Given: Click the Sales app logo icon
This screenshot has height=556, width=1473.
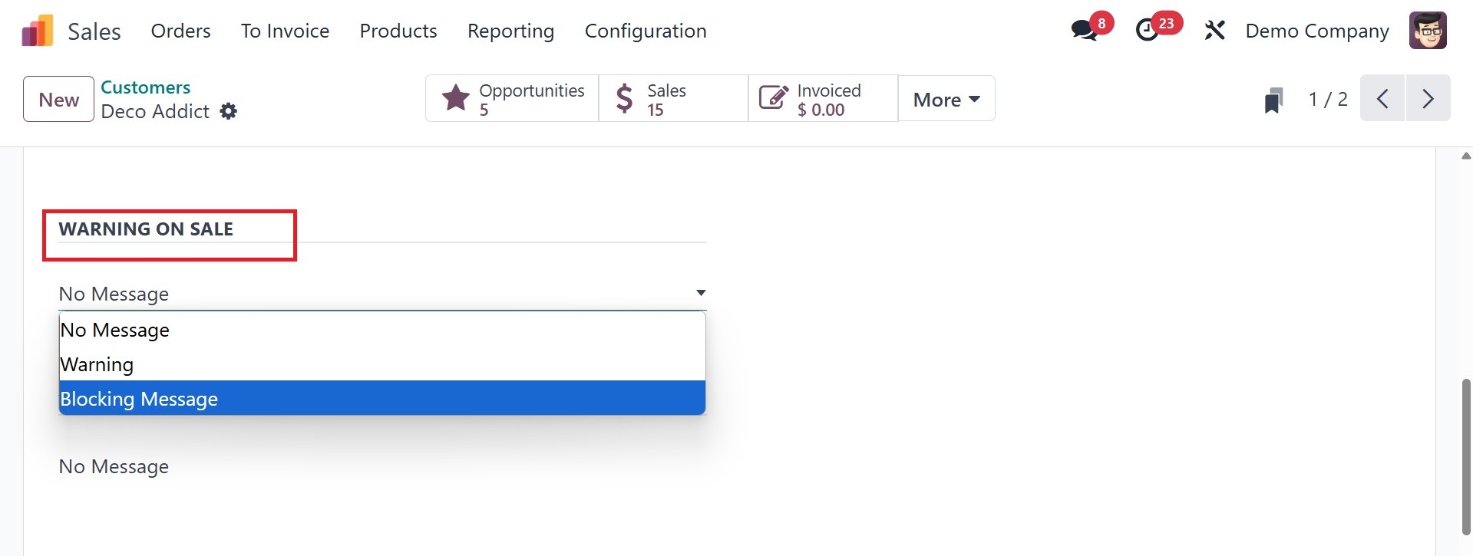Looking at the screenshot, I should coord(38,31).
